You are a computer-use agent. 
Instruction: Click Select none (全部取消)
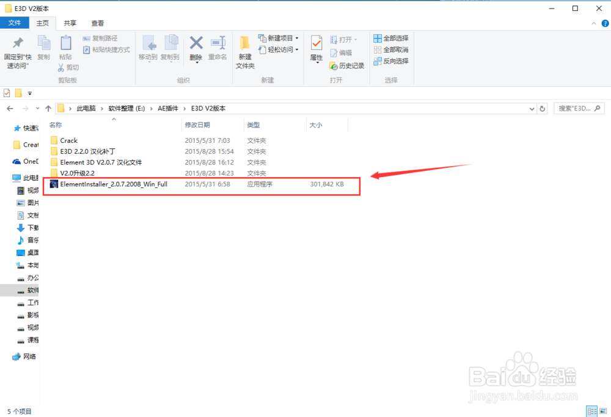[391, 49]
